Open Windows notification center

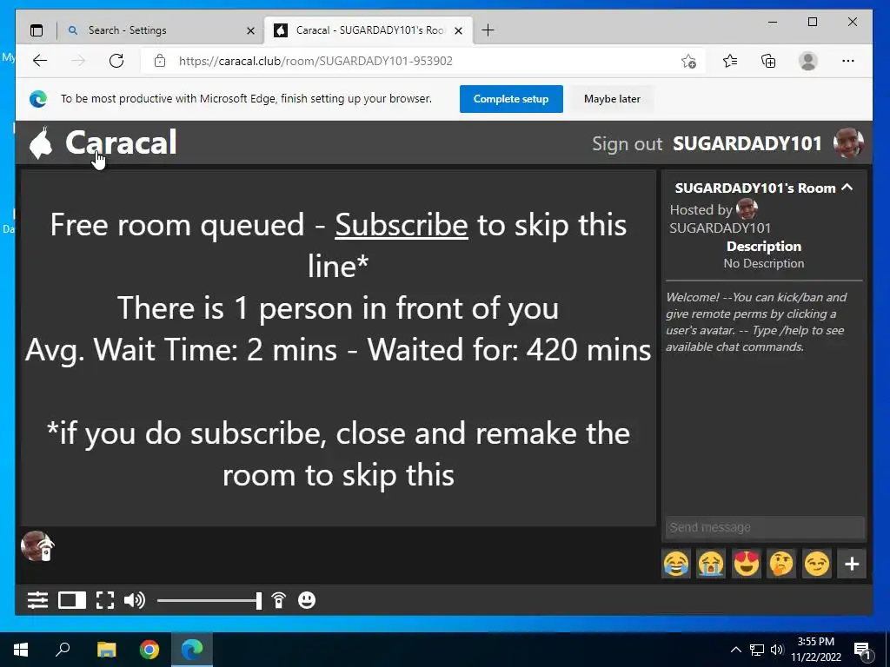[x=862, y=650]
